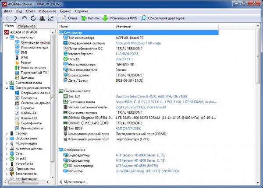The width and height of the screenshot is (263, 188).
Task: Select Датчики in the sidebar tree
Action: (27, 77)
